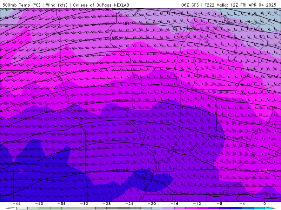Select the -40 legend value
Screen dimensions: 281x210
pyautogui.click(x=39, y=204)
